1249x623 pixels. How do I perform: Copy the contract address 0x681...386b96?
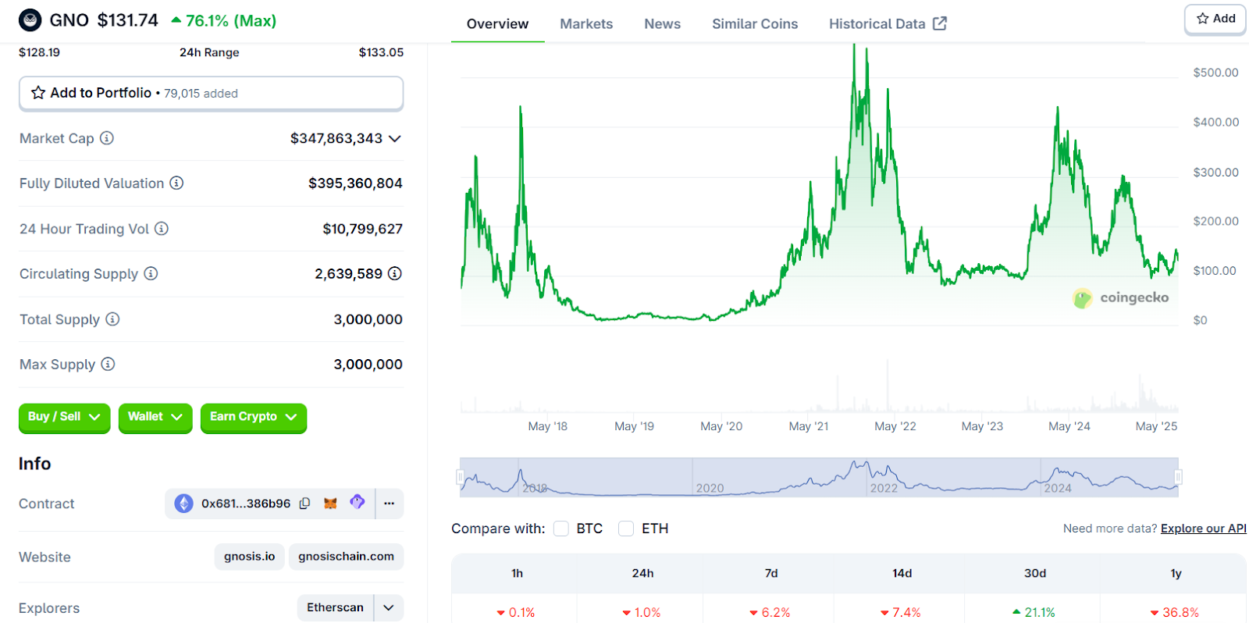coord(305,504)
